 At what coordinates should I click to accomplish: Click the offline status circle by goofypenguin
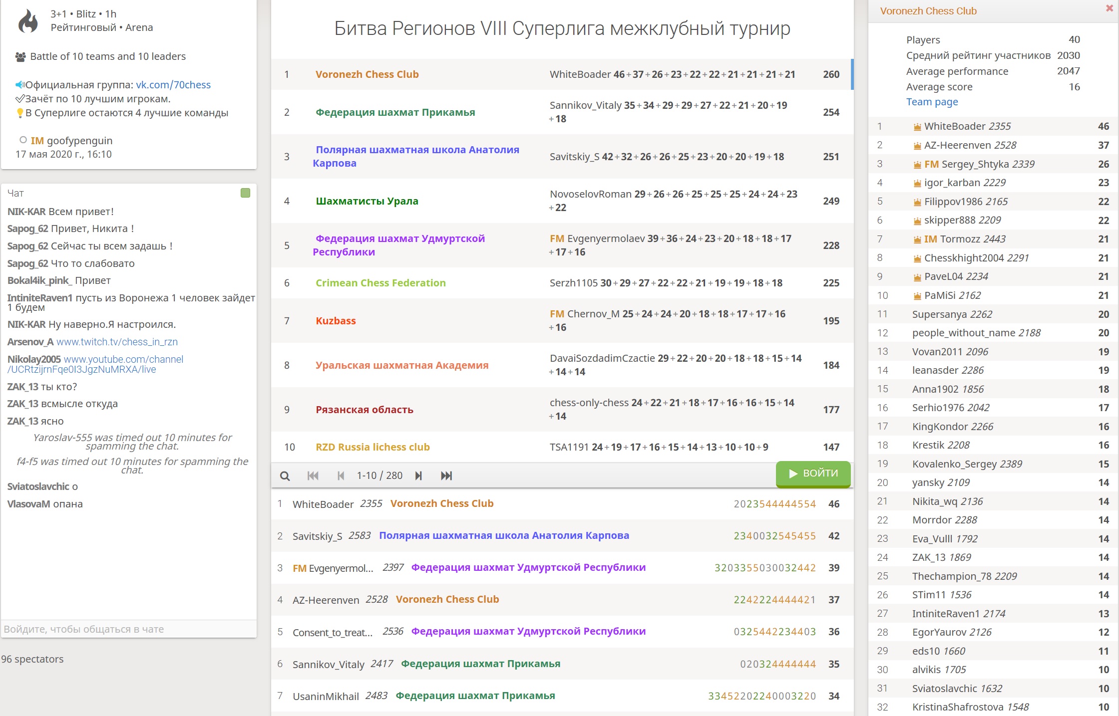pyautogui.click(x=23, y=140)
